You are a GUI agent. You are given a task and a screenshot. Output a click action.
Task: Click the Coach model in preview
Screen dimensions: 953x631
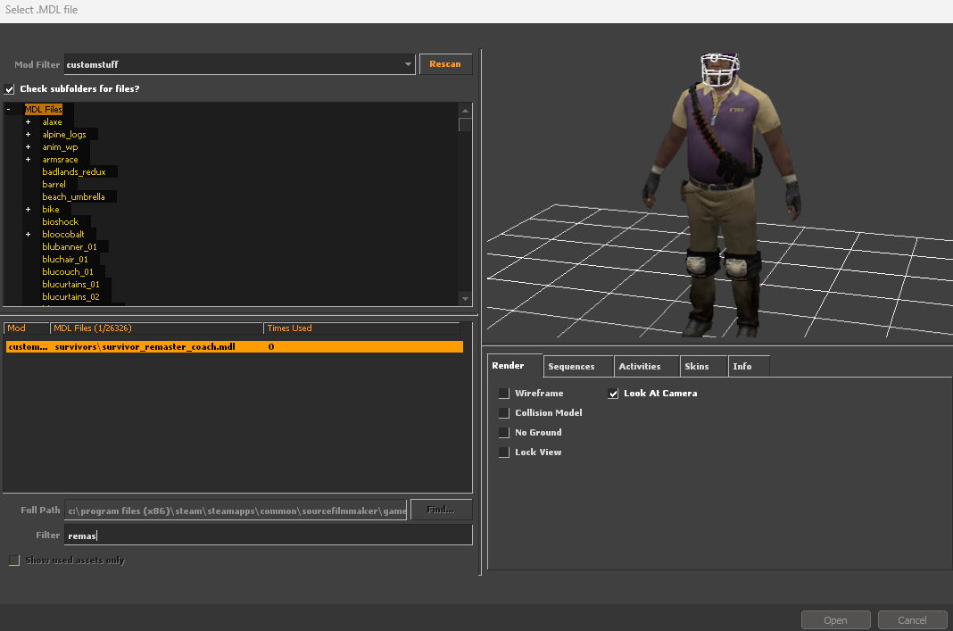coord(721,195)
